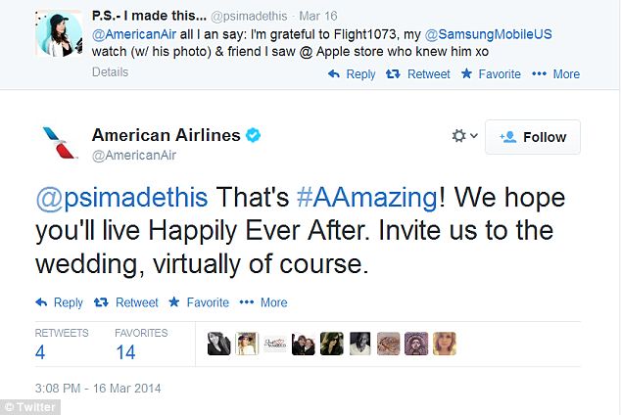Open More options on American Airlines tweet
Screen dimensions: 621x415
pyautogui.click(x=266, y=302)
